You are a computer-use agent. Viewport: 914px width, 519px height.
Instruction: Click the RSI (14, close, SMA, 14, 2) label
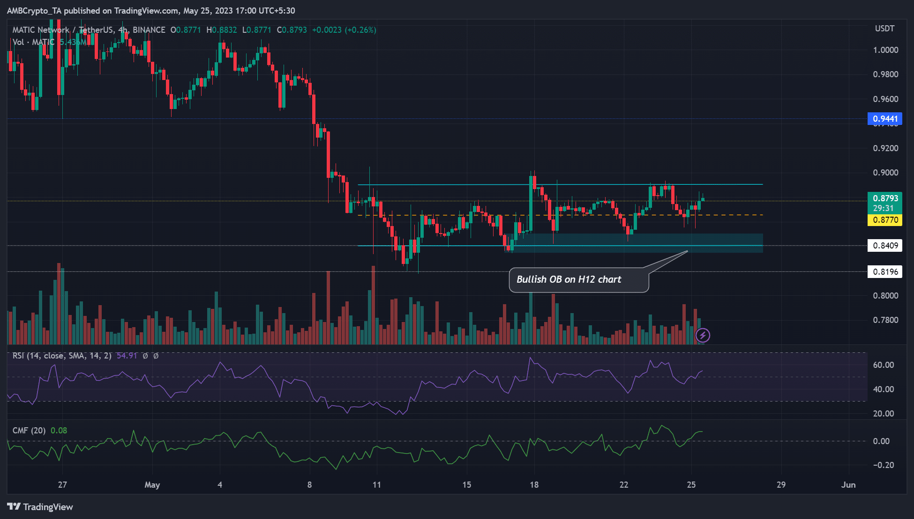62,356
